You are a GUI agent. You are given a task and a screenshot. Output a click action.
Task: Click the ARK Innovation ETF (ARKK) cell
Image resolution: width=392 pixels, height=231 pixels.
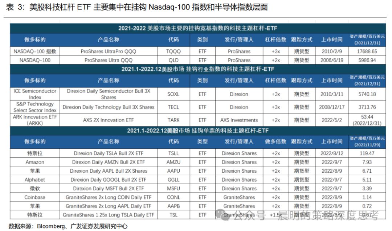(35, 120)
